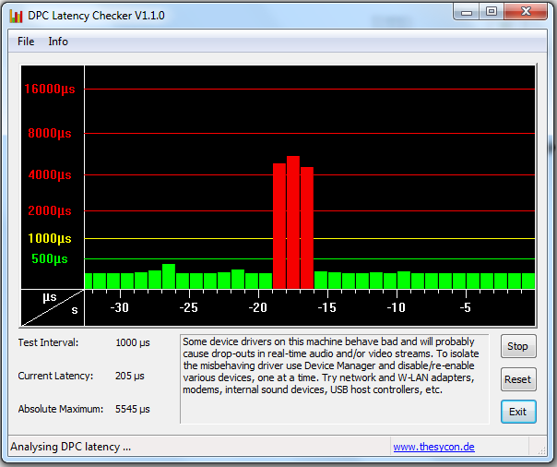Click the Absolute Maximum value 5545 µs
The width and height of the screenshot is (557, 467).
coord(132,409)
